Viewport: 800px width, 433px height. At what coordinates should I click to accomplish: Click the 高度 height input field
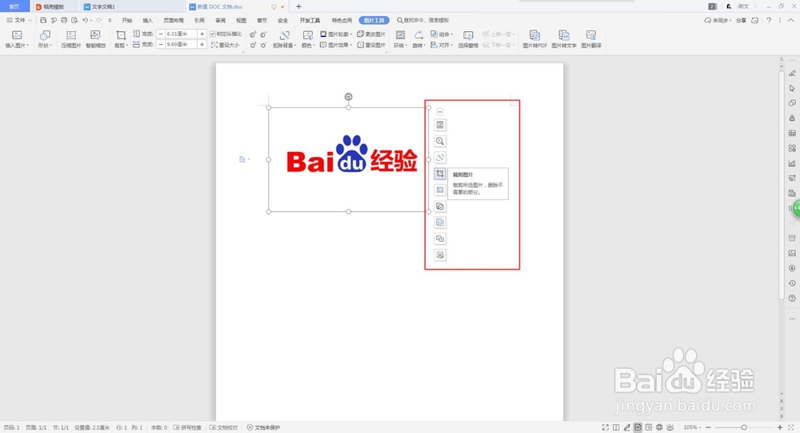(x=181, y=34)
